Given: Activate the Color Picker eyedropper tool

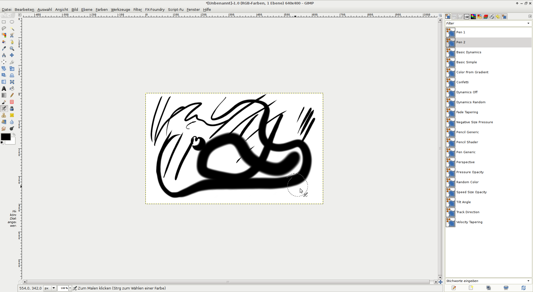Looking at the screenshot, I should click(x=4, y=49).
